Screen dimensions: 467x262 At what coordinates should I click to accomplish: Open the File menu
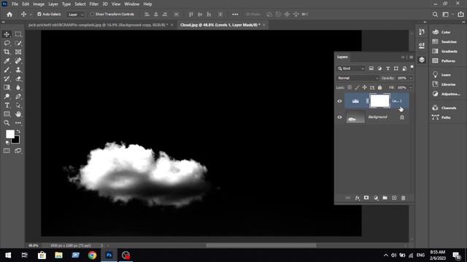(x=15, y=4)
